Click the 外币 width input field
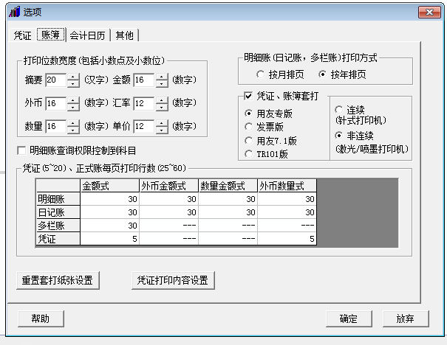Screen dimensions: 447x345 click(56, 103)
